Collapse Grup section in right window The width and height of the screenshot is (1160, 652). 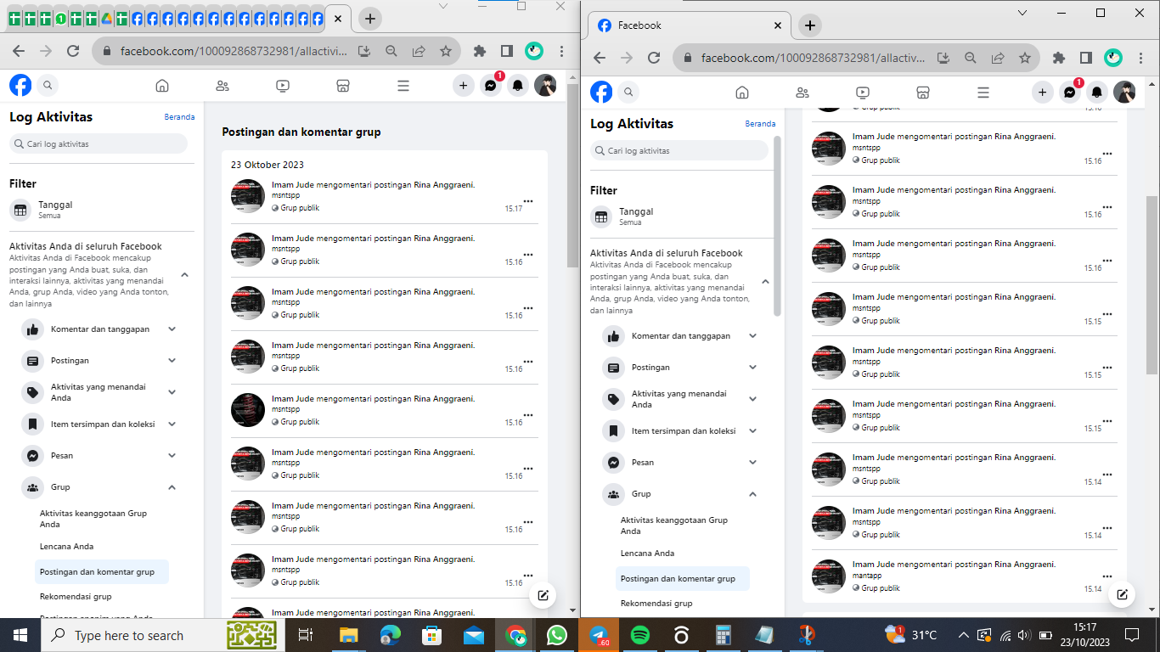coord(752,494)
